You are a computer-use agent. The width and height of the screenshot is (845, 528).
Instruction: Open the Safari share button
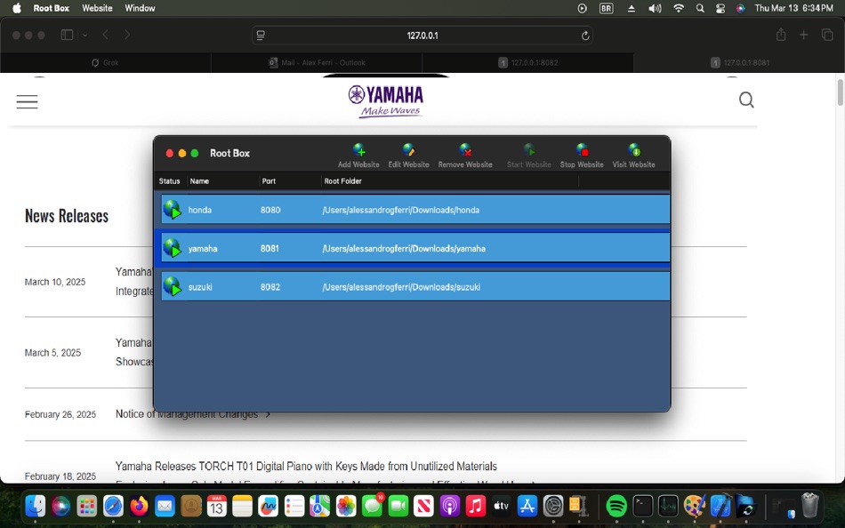pyautogui.click(x=781, y=35)
